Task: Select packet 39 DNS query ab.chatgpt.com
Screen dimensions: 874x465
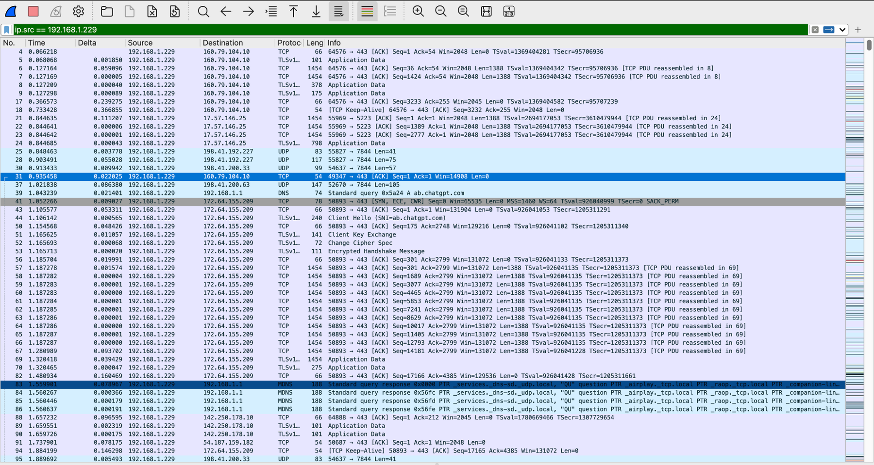Action: tap(422, 193)
